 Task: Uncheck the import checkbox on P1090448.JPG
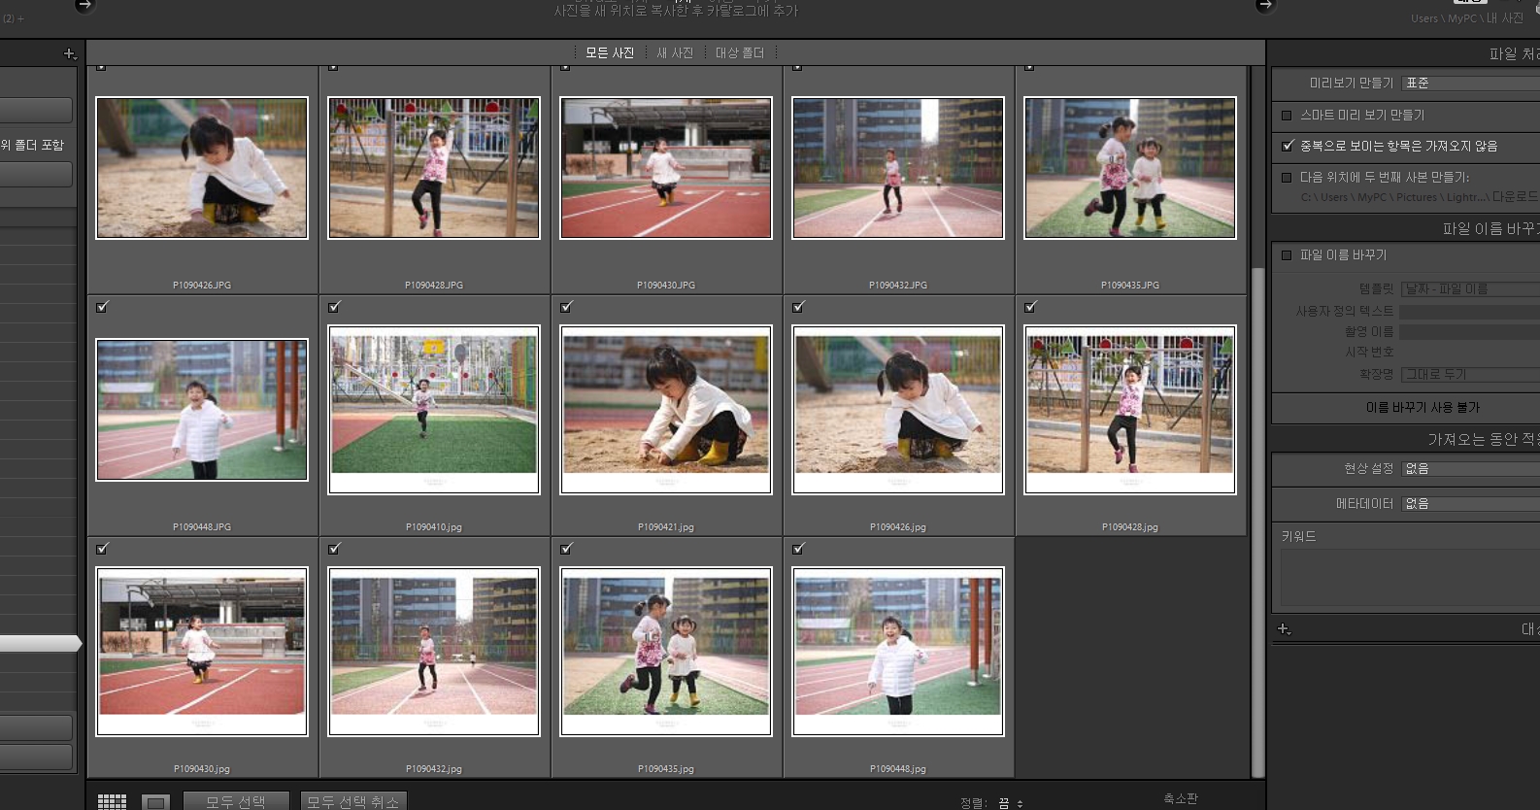click(103, 307)
